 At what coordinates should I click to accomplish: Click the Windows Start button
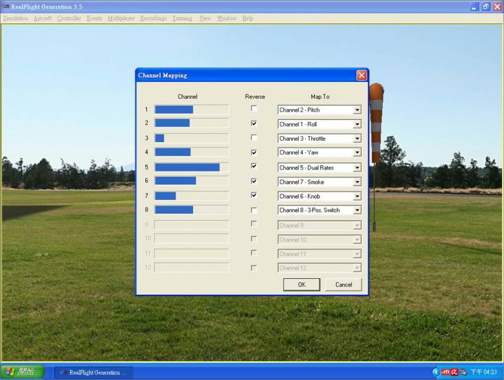pos(23,372)
